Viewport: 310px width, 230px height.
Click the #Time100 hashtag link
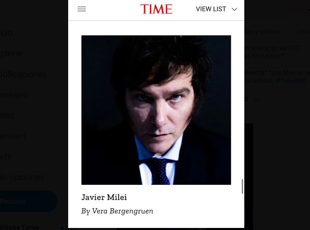click(x=291, y=80)
